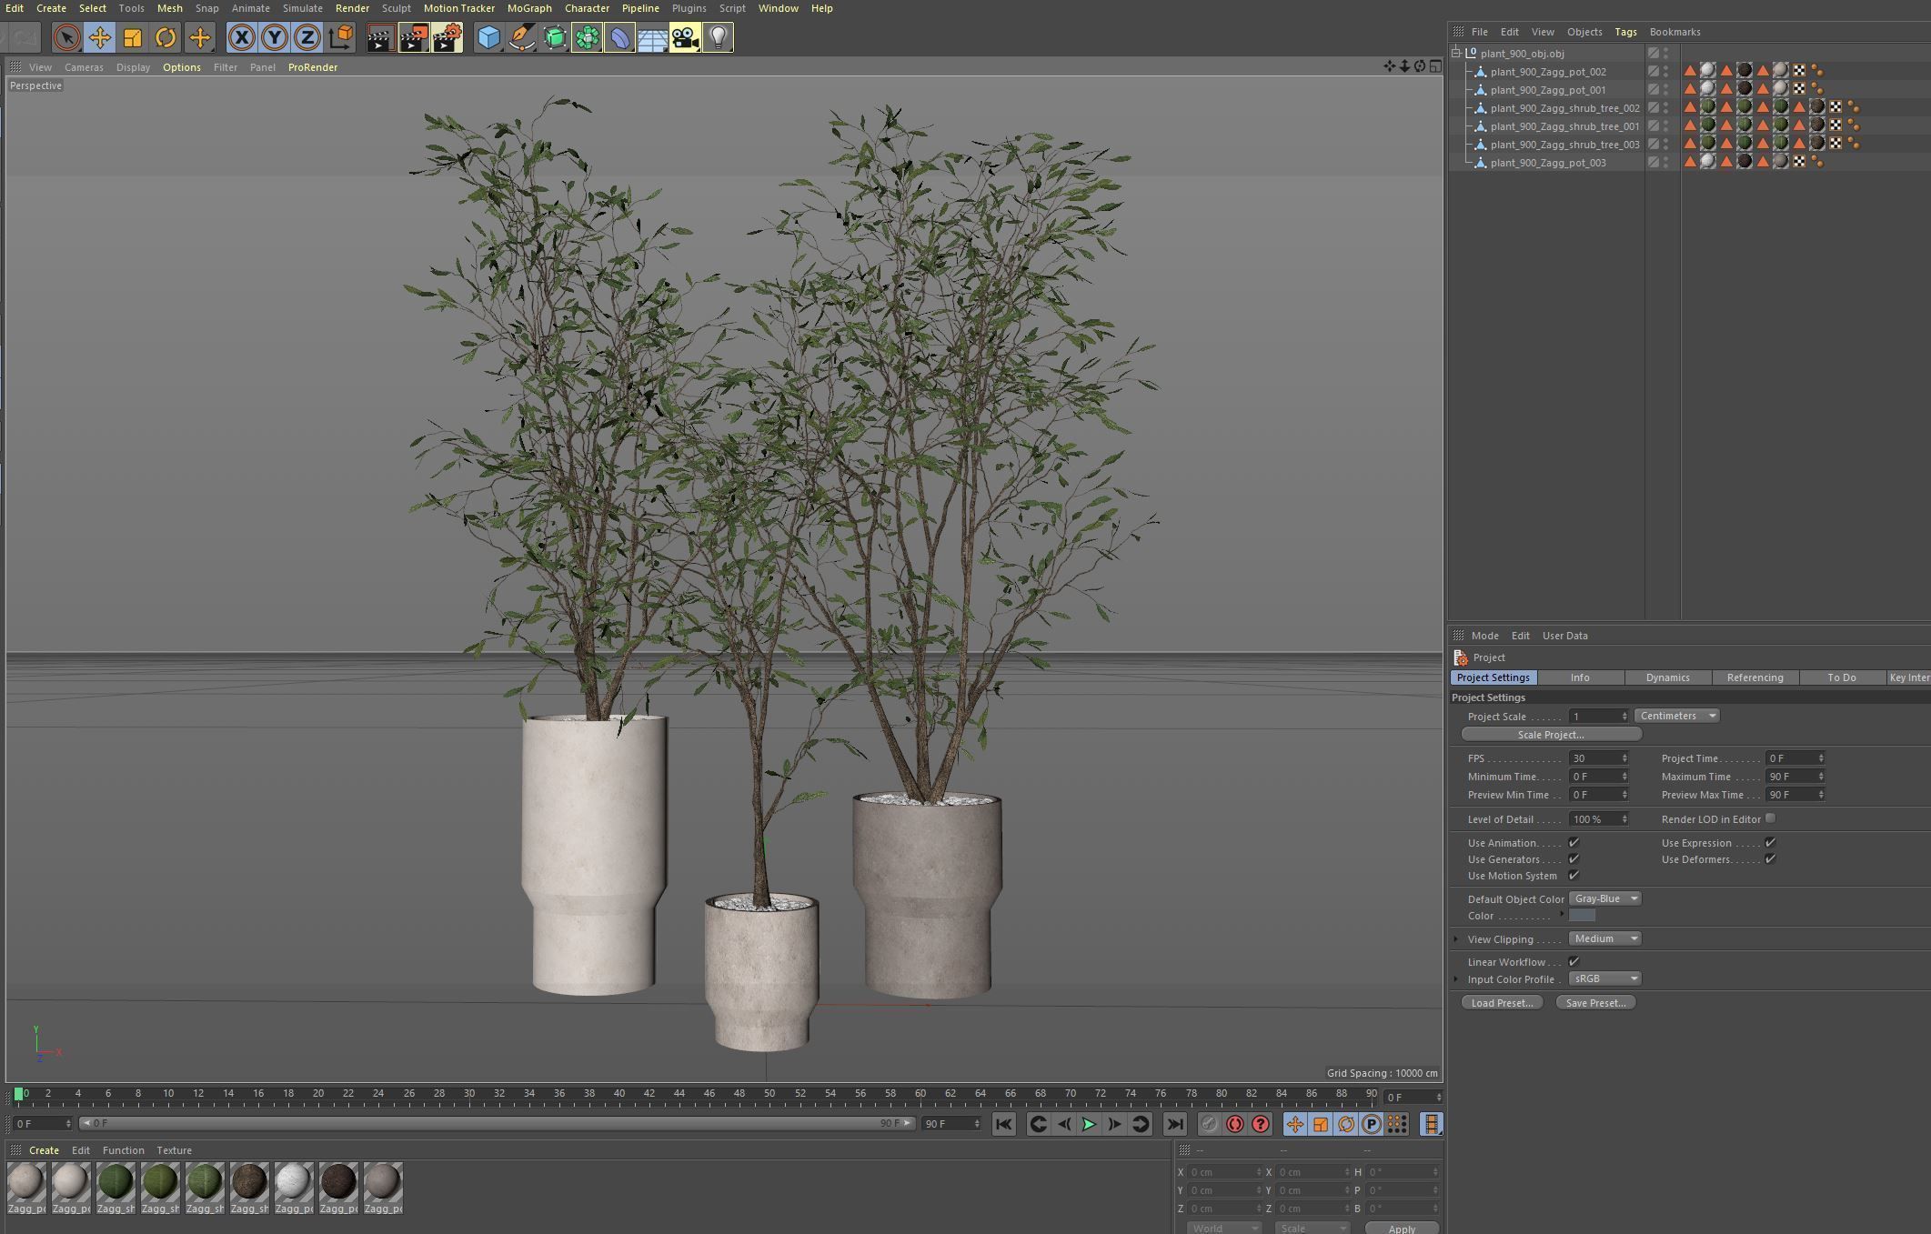Lock the Y axis in the toolbar
Image resolution: width=1931 pixels, height=1234 pixels.
[x=273, y=37]
